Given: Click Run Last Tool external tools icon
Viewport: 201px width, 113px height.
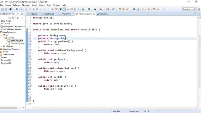Looking at the screenshot, I should click(x=101, y=9).
